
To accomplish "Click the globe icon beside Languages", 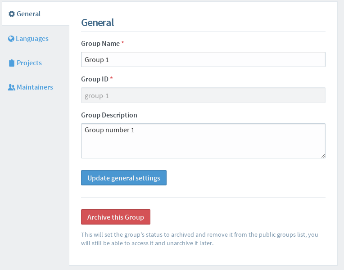I will [x=11, y=39].
